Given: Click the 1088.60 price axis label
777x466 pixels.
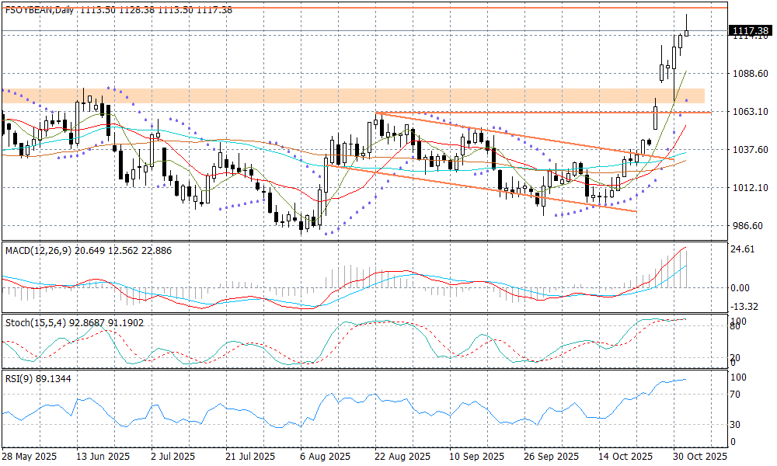Looking at the screenshot, I should (x=751, y=74).
